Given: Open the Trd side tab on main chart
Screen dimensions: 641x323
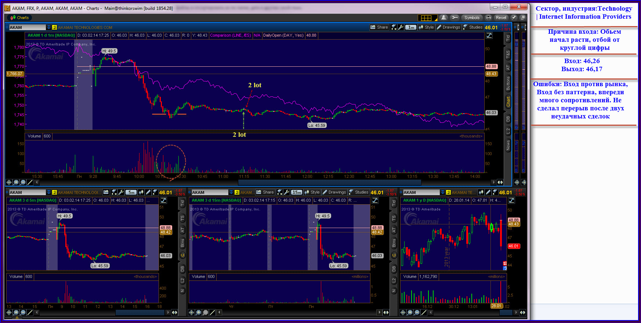Looking at the screenshot, I should 508,38.
